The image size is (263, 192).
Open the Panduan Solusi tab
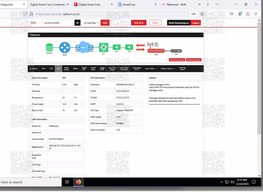coord(183,69)
